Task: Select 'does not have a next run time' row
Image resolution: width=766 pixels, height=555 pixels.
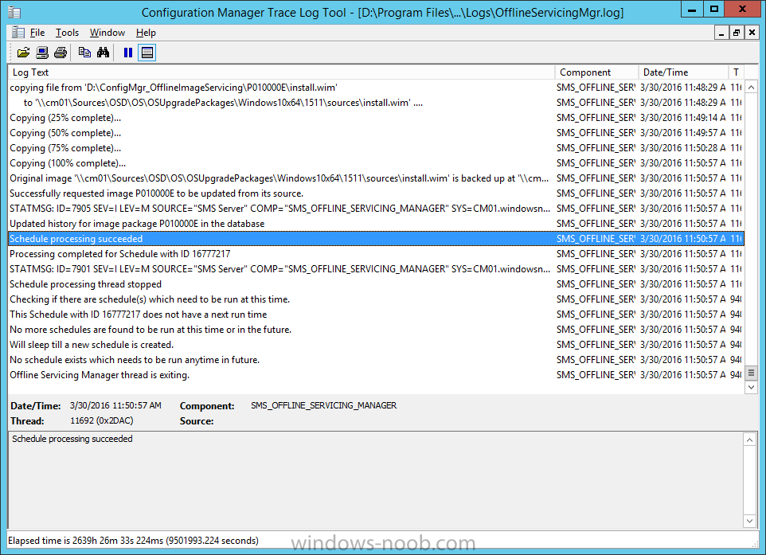Action: [376, 315]
